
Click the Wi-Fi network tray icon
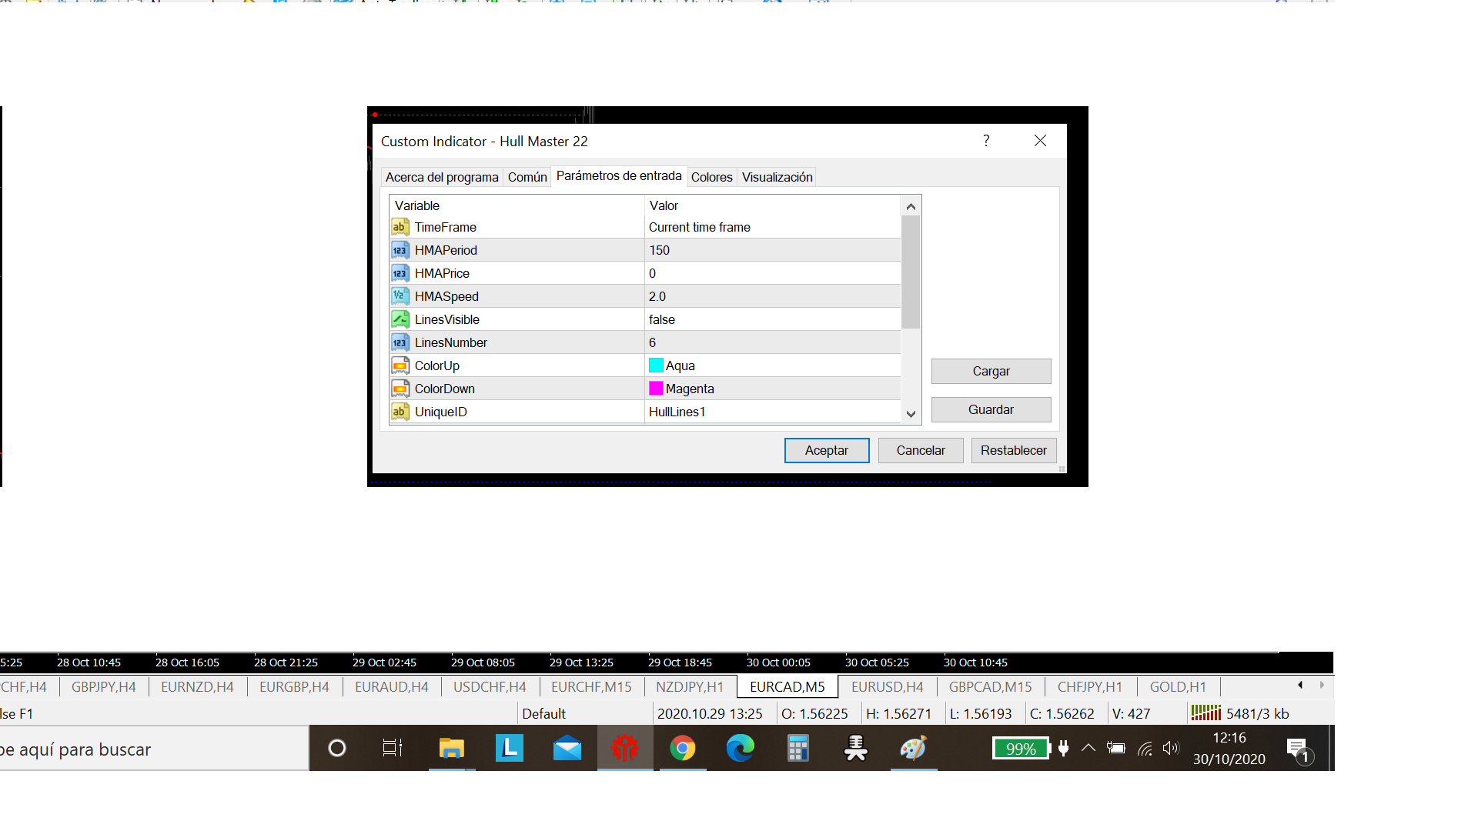pos(1145,748)
